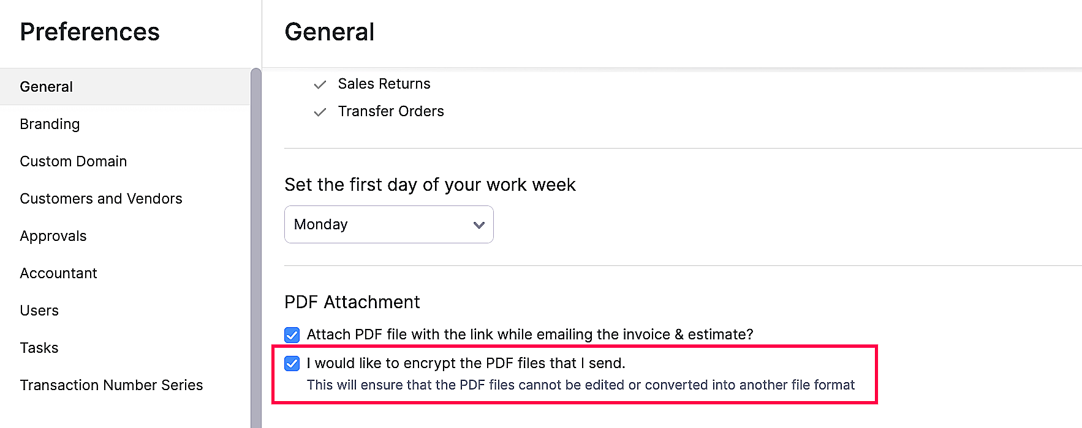Click the encryption explanation text about PDF editing

580,385
